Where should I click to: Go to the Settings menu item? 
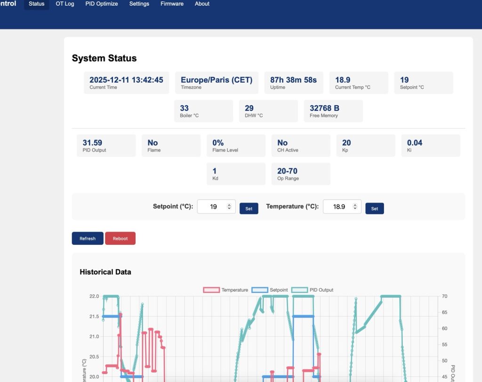tap(139, 4)
